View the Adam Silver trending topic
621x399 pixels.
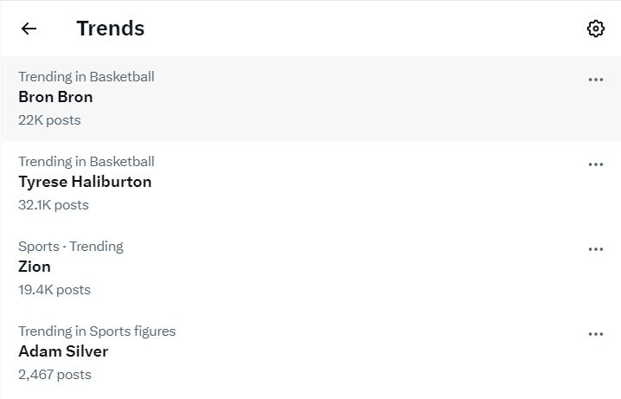click(63, 351)
